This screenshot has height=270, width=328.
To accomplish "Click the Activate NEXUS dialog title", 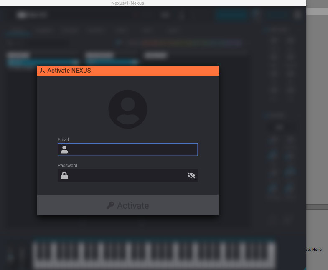I will point(69,71).
